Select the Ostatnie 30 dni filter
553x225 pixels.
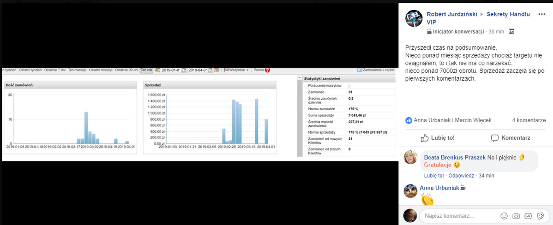(x=126, y=70)
